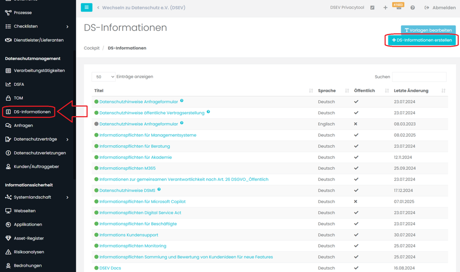Click the DS-Informationen erstellen button

point(421,40)
